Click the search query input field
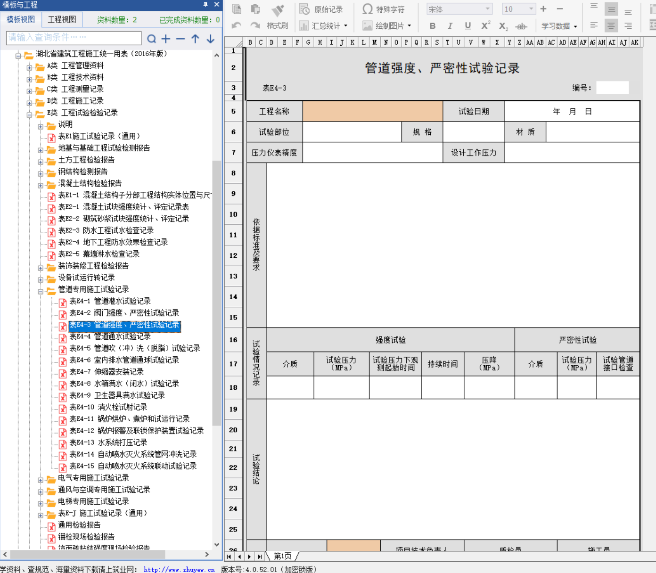Viewport: 656px width, 573px height. coord(74,38)
